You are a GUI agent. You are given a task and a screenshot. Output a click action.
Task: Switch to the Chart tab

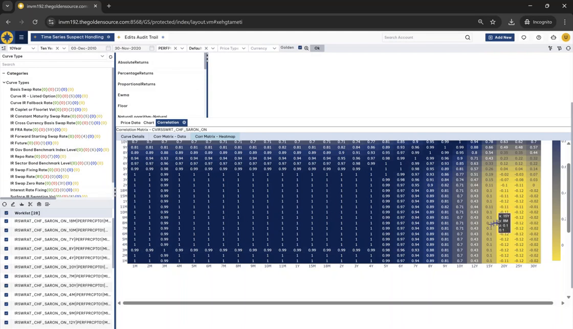(x=149, y=123)
